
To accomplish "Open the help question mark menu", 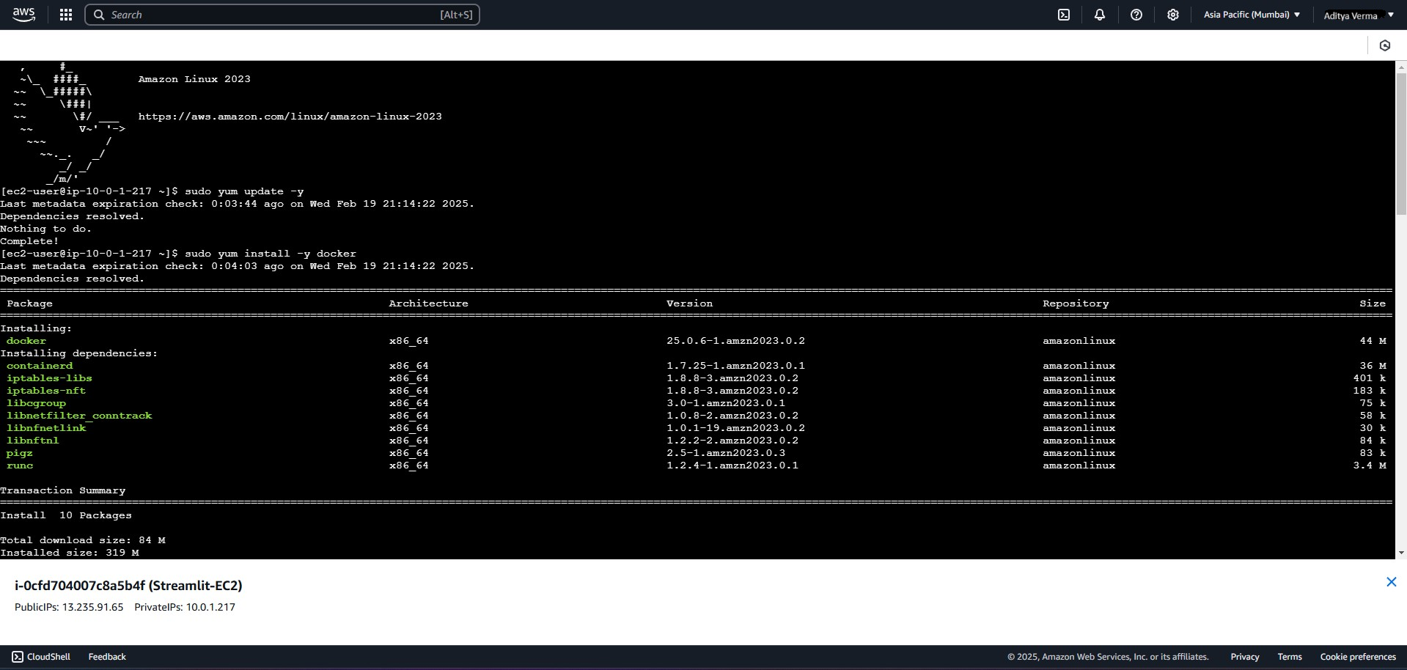I will click(x=1136, y=15).
